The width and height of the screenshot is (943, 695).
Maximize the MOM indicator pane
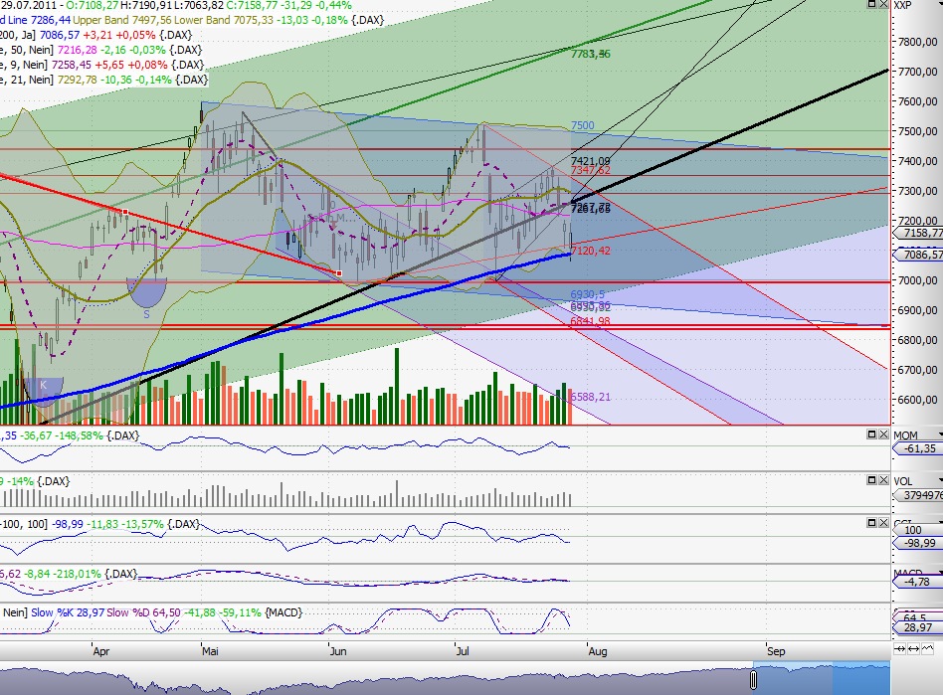pos(872,434)
